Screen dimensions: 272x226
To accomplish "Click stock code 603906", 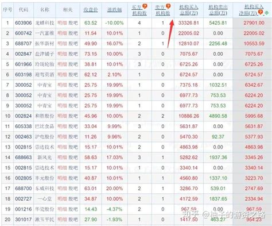I will pyautogui.click(x=24, y=23).
